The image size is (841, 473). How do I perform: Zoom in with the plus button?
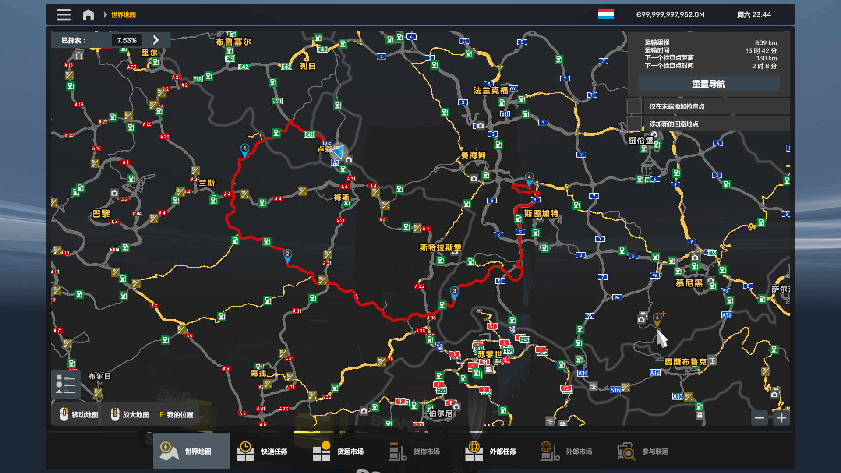781,418
